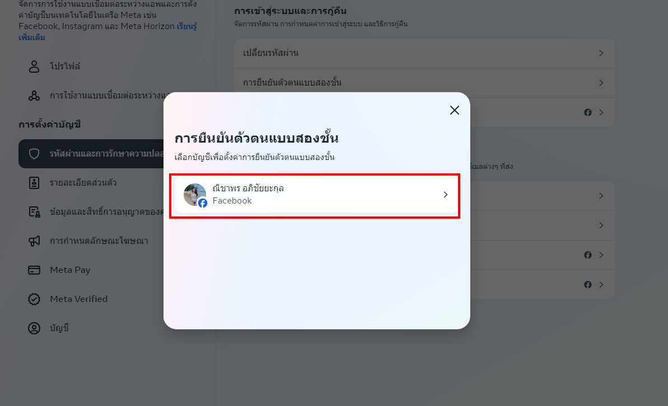The width and height of the screenshot is (668, 406).
Task: Click the information and permissions document icon
Action: [x=34, y=211]
